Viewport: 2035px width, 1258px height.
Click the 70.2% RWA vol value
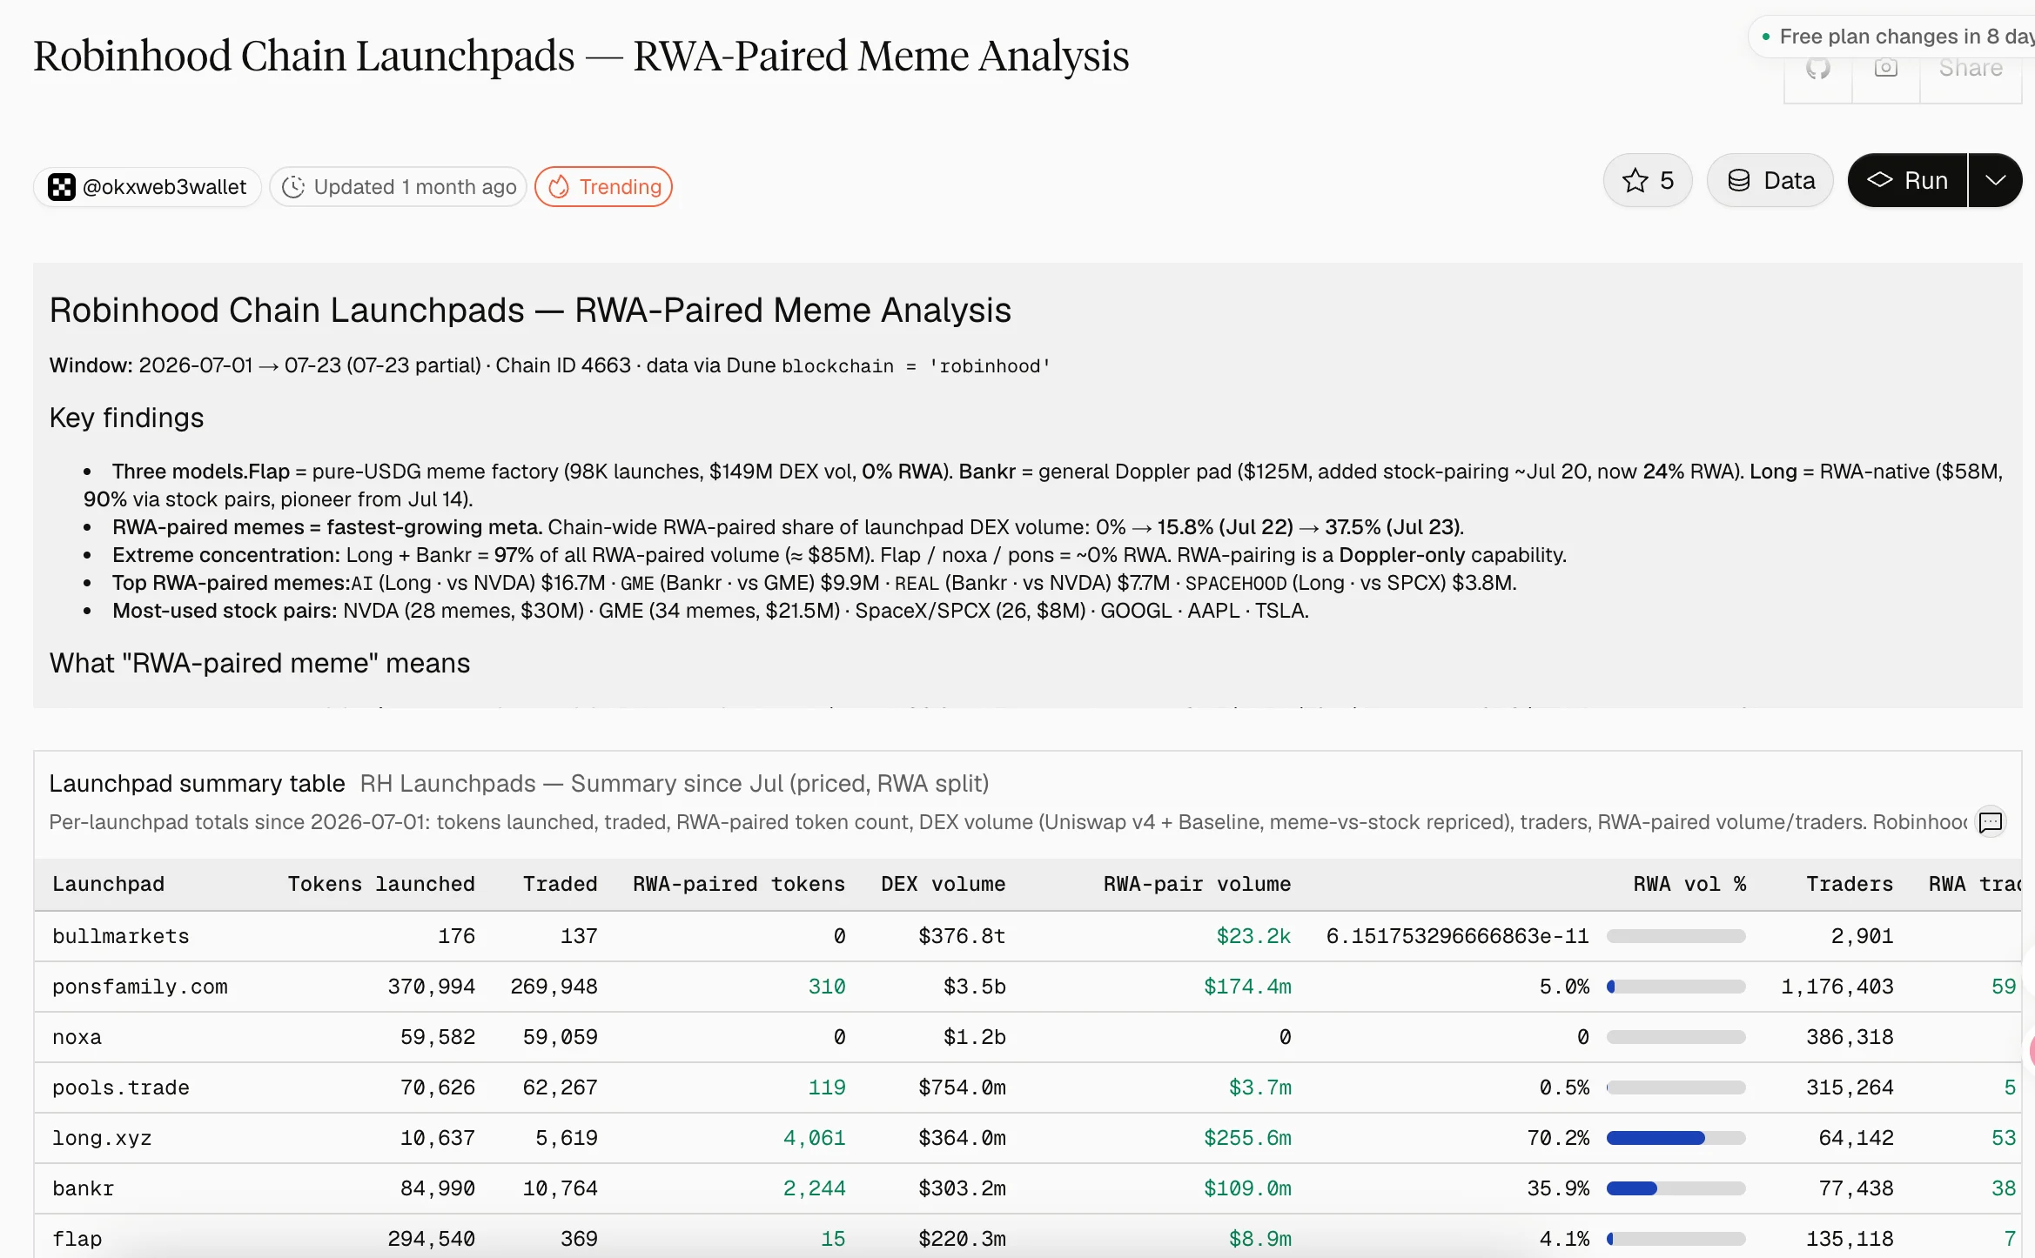pyautogui.click(x=1558, y=1138)
